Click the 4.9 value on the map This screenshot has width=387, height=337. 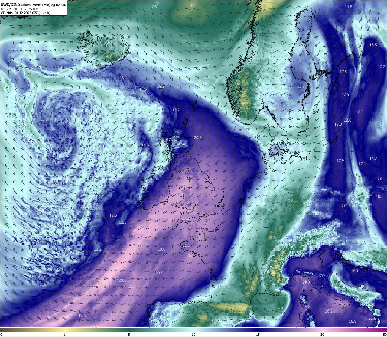click(280, 308)
